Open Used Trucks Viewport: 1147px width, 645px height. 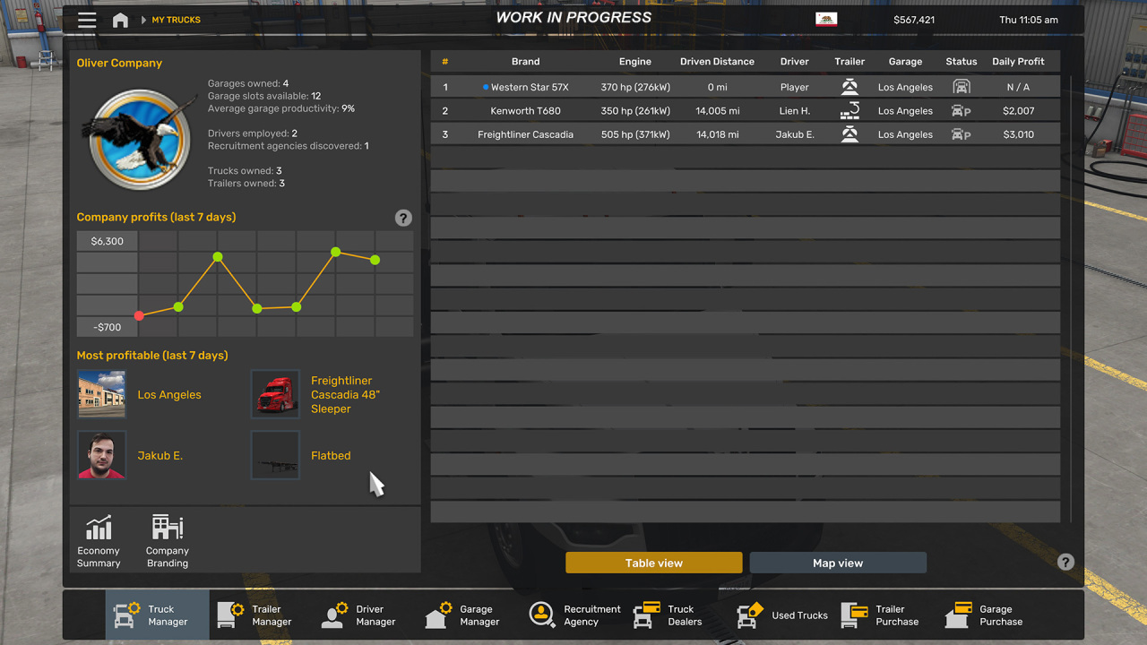(x=781, y=615)
